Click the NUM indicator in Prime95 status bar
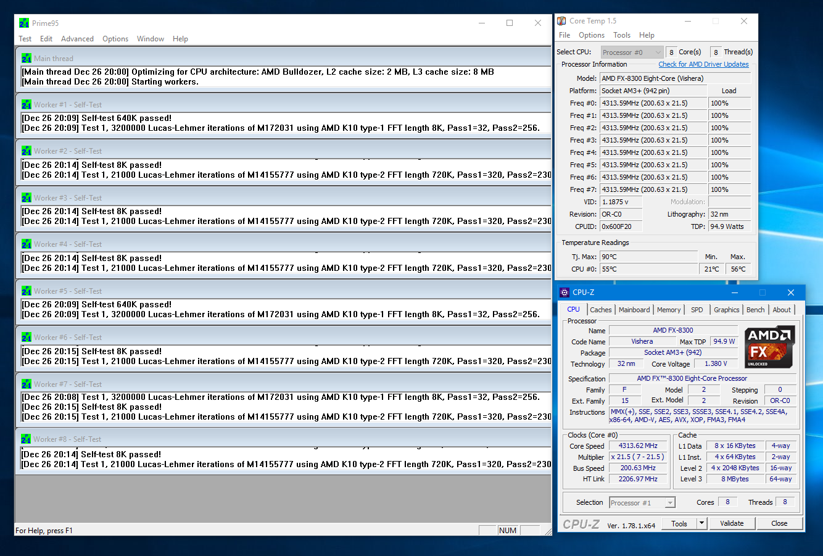 508,530
